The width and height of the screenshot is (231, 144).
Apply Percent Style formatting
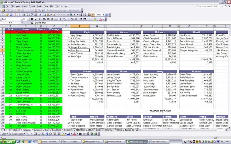pos(64,19)
